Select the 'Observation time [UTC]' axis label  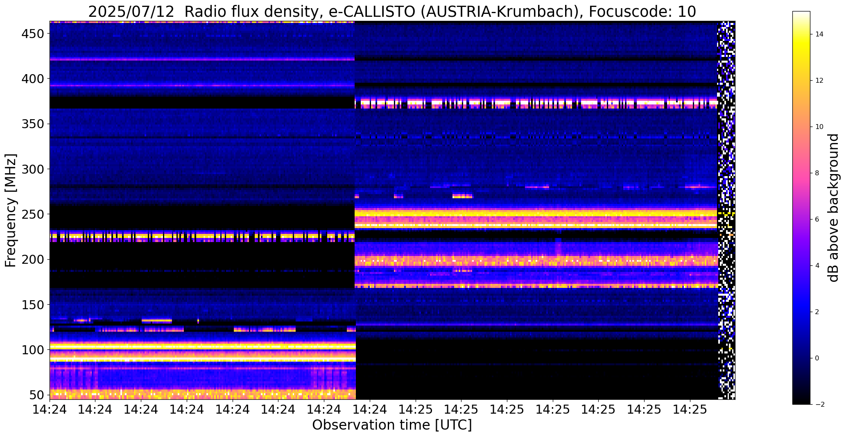[392, 425]
